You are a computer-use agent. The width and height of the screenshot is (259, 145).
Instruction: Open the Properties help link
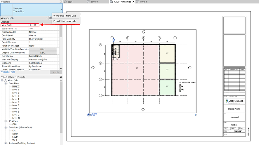(x=8, y=72)
